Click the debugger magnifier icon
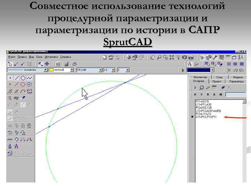The image size is (251, 188). 202,88
